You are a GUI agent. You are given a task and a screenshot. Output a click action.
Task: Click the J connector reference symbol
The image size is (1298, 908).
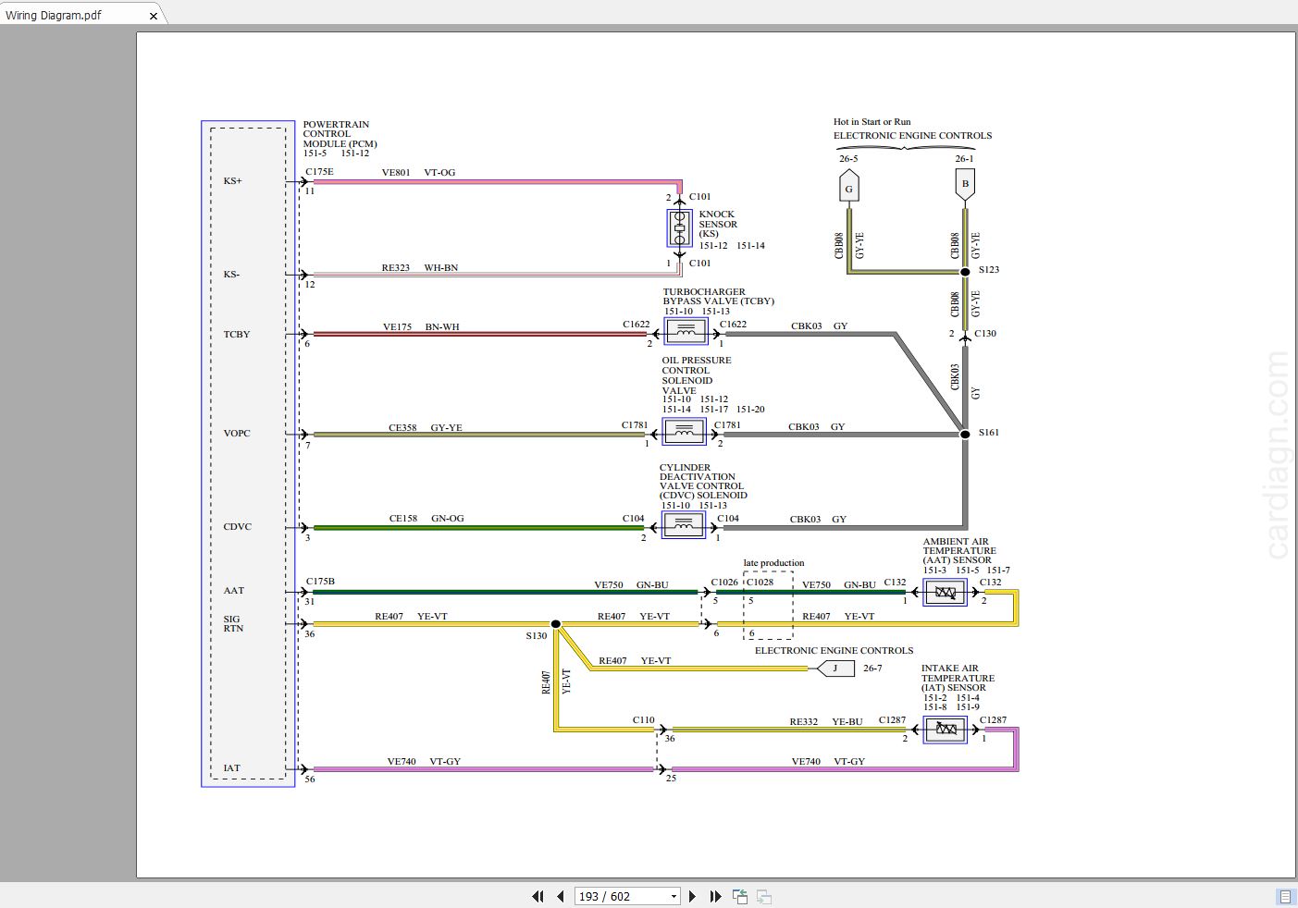pos(836,668)
